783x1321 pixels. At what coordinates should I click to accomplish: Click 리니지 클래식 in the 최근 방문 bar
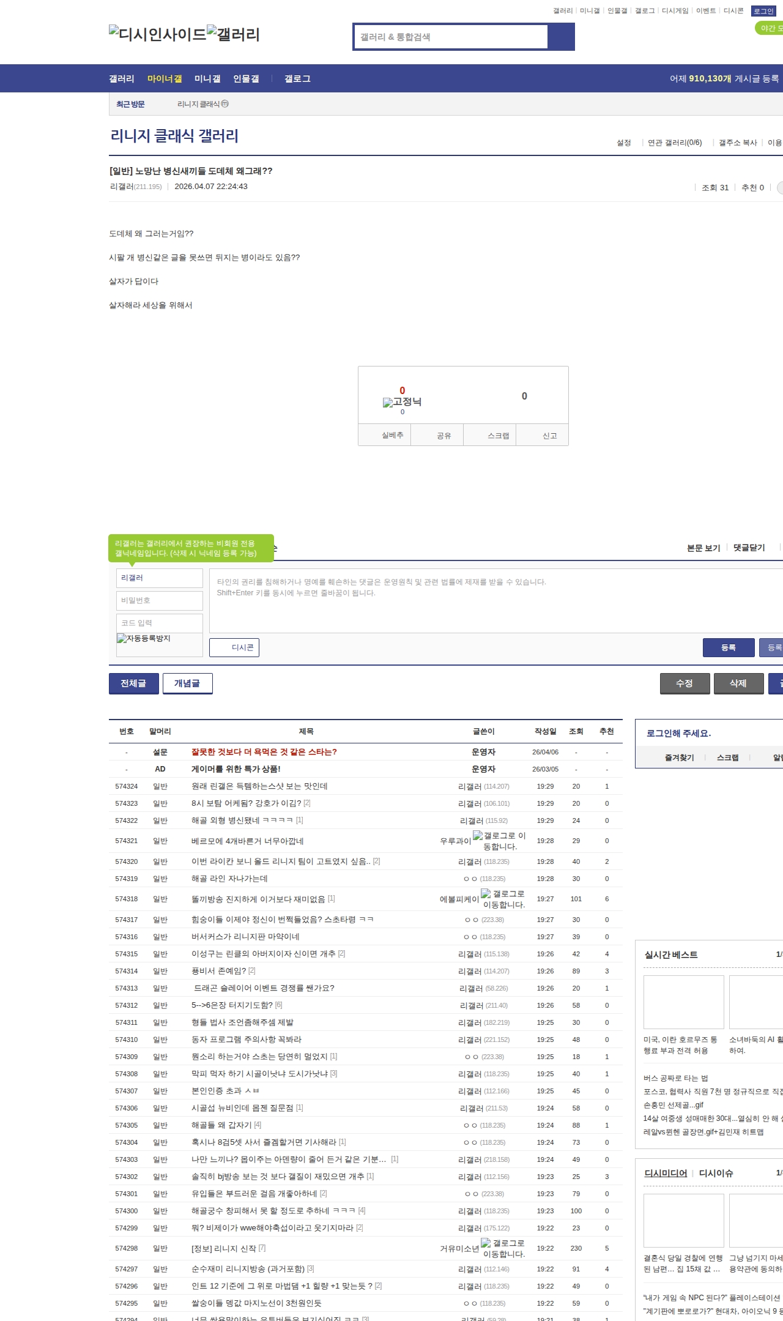pos(199,104)
